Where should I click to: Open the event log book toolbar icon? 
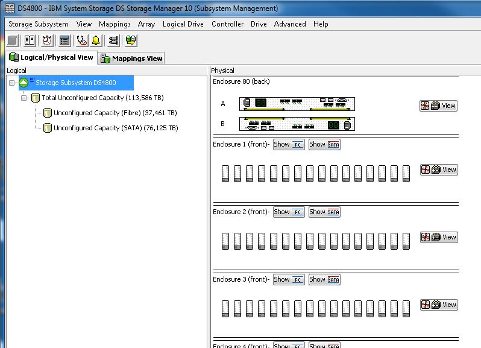pyautogui.click(x=30, y=40)
